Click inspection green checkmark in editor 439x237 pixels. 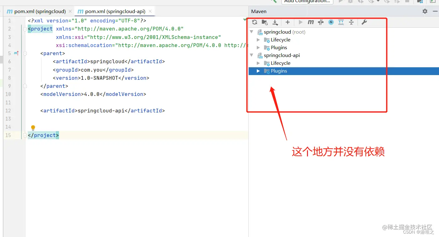point(245,19)
